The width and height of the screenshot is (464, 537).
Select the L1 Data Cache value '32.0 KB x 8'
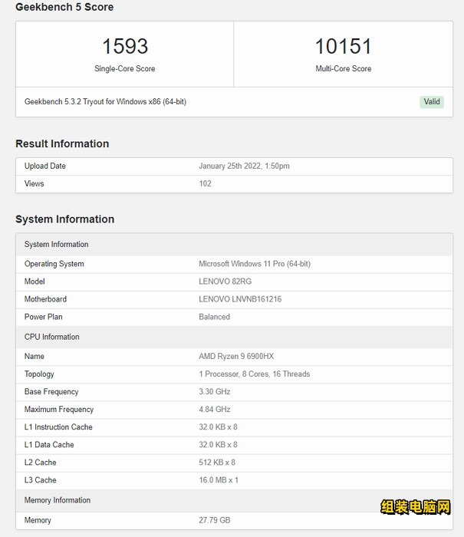(x=218, y=445)
